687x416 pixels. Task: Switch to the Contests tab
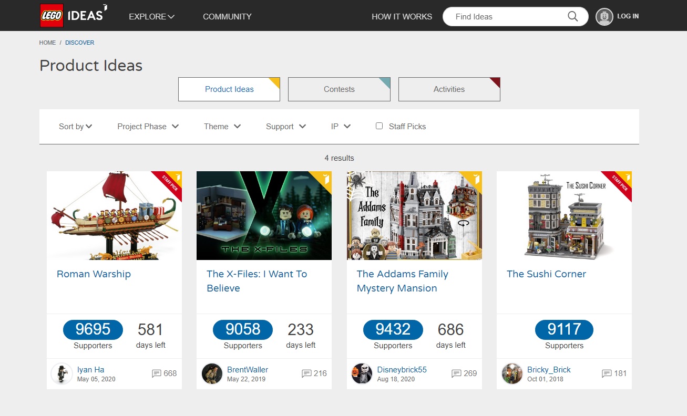(x=339, y=89)
